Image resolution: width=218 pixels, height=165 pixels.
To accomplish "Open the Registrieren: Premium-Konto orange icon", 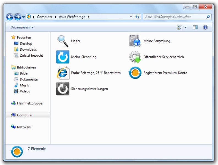I will (x=135, y=73).
